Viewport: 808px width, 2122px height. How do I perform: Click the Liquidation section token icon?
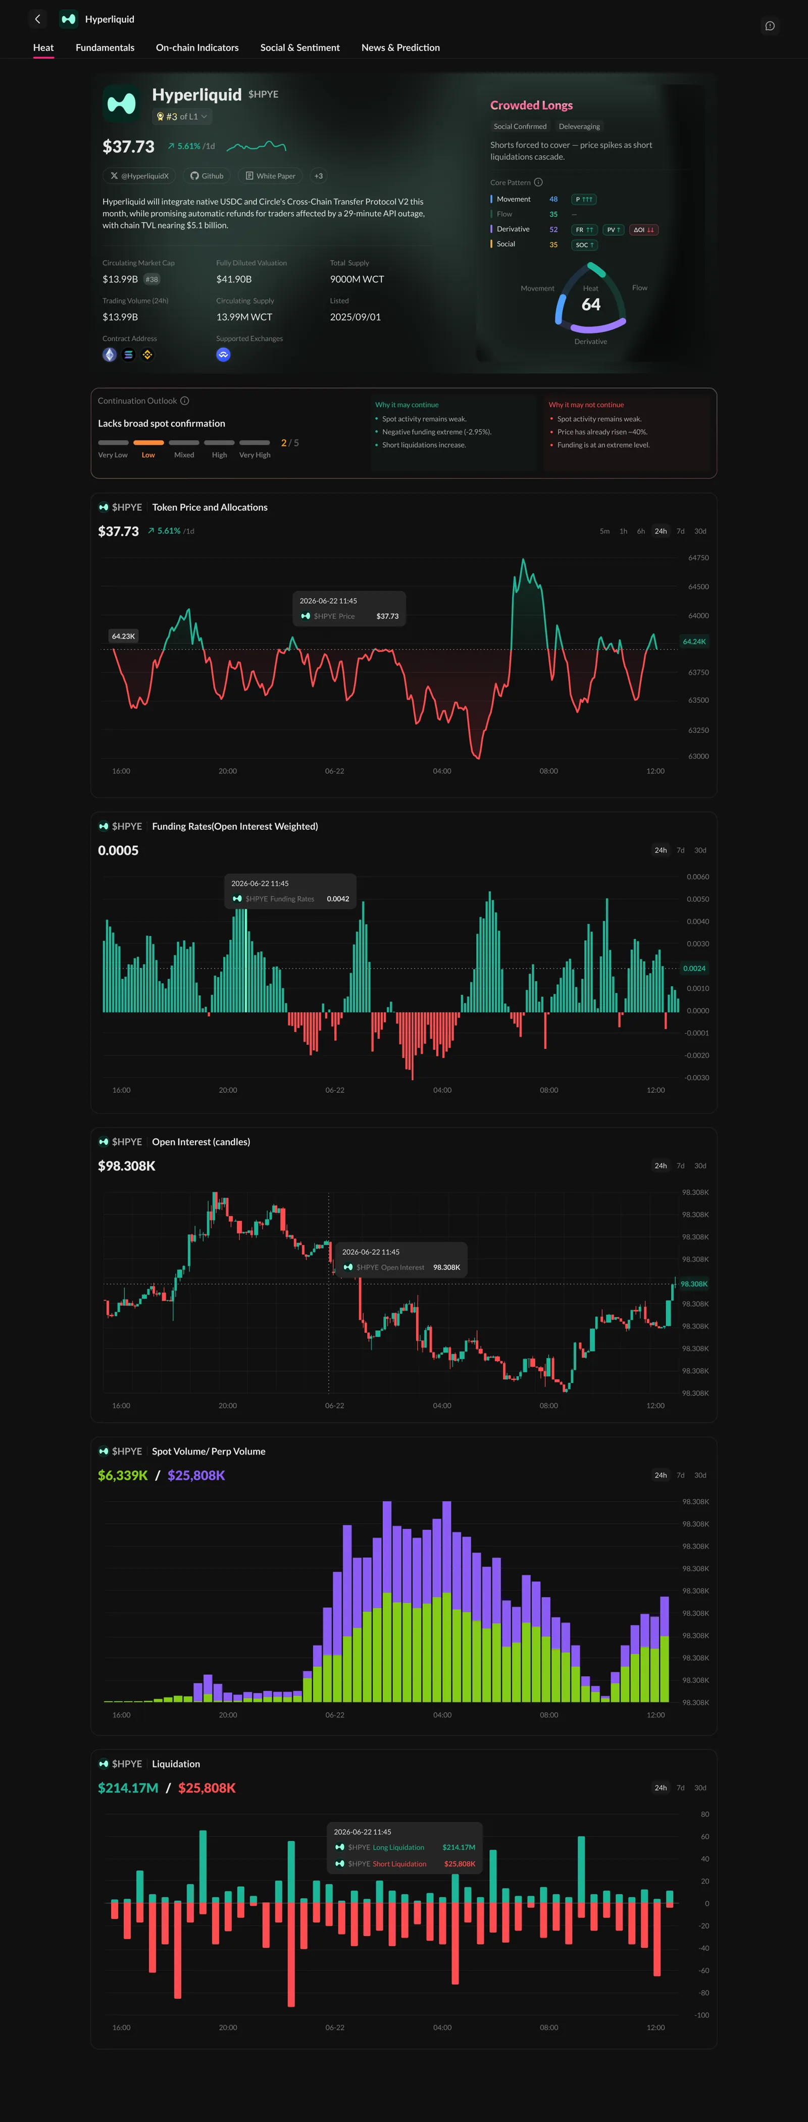[104, 1764]
